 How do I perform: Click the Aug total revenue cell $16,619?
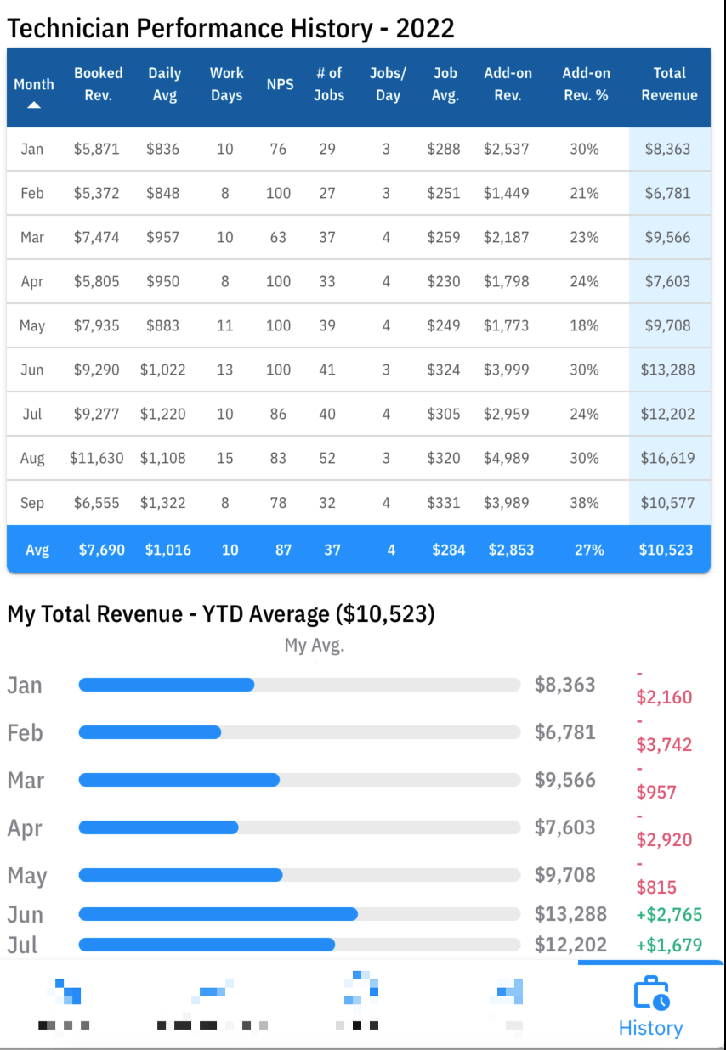click(x=669, y=459)
